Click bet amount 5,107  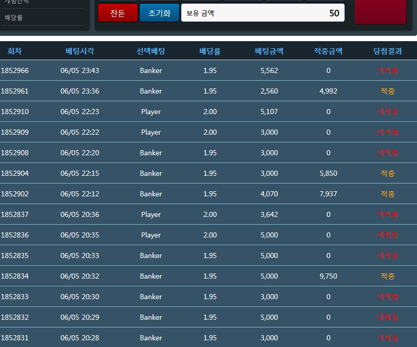269,112
